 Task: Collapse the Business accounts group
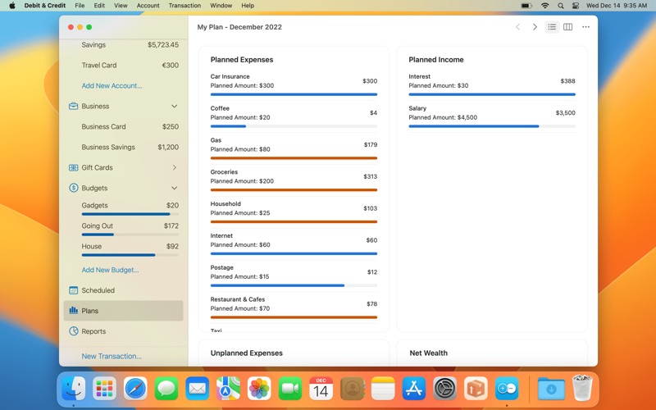point(174,106)
